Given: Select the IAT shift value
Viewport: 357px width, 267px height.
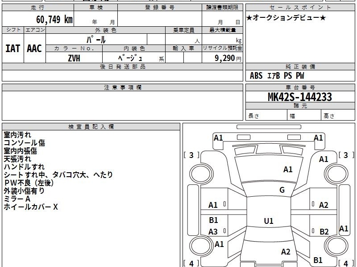Looking at the screenshot, I should 13,49.
